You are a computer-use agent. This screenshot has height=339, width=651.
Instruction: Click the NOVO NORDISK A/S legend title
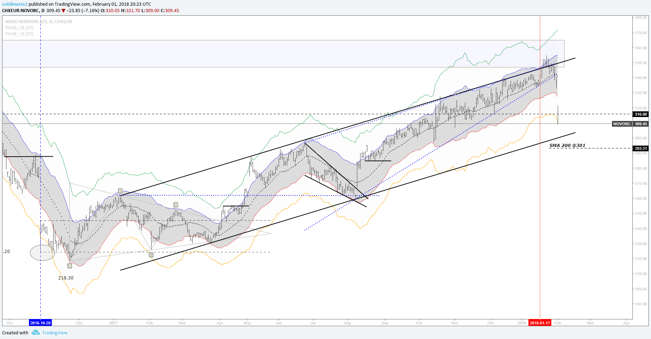point(39,22)
